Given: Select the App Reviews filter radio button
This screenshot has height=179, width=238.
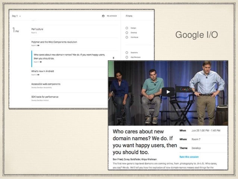Looking at the screenshot, I should pyautogui.click(x=127, y=57).
